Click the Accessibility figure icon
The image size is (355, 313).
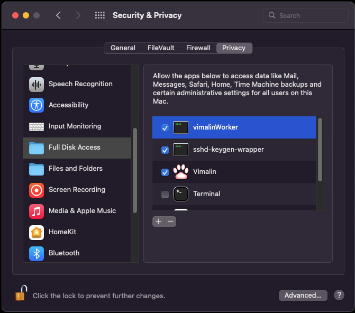pos(37,105)
